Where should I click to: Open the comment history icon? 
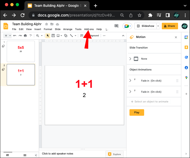tap(116, 26)
